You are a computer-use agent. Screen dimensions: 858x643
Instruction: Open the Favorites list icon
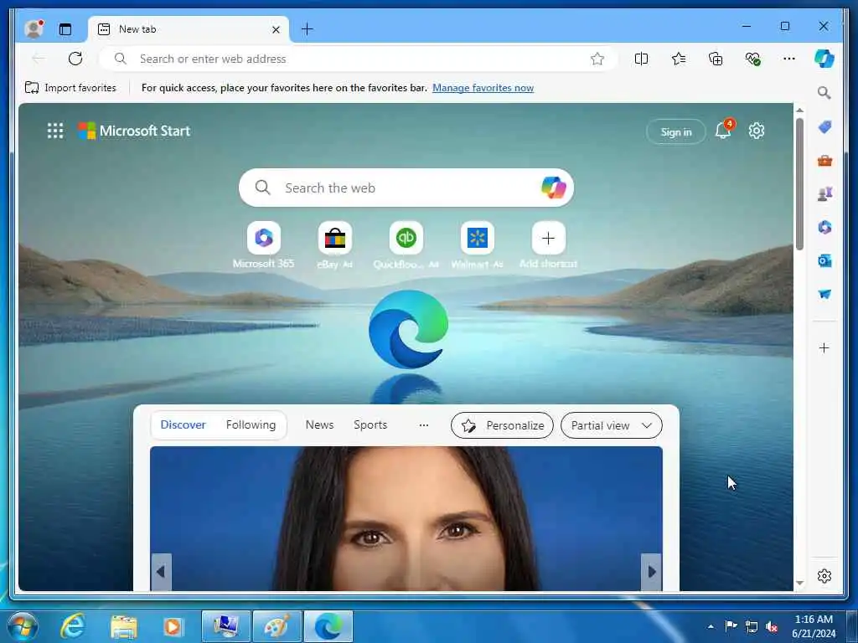679,59
